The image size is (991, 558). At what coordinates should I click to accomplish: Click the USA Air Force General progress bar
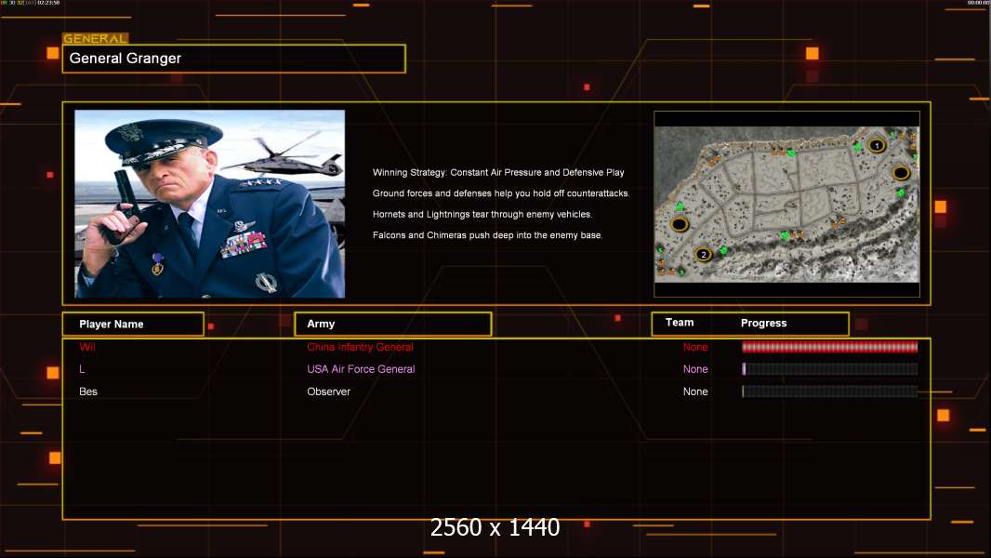click(829, 369)
